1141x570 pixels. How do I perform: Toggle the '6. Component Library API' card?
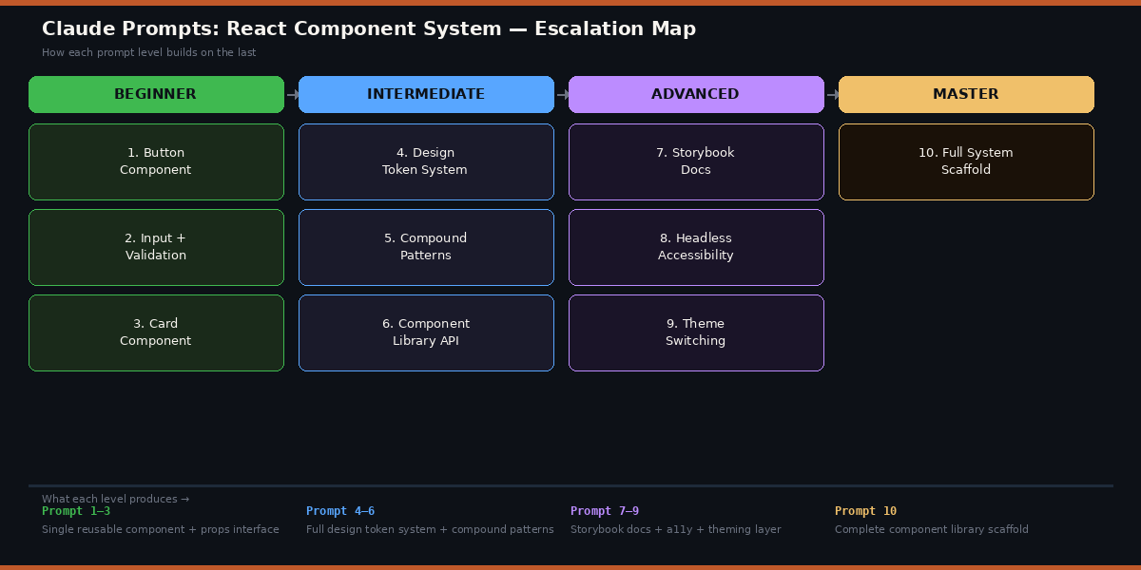426,332
